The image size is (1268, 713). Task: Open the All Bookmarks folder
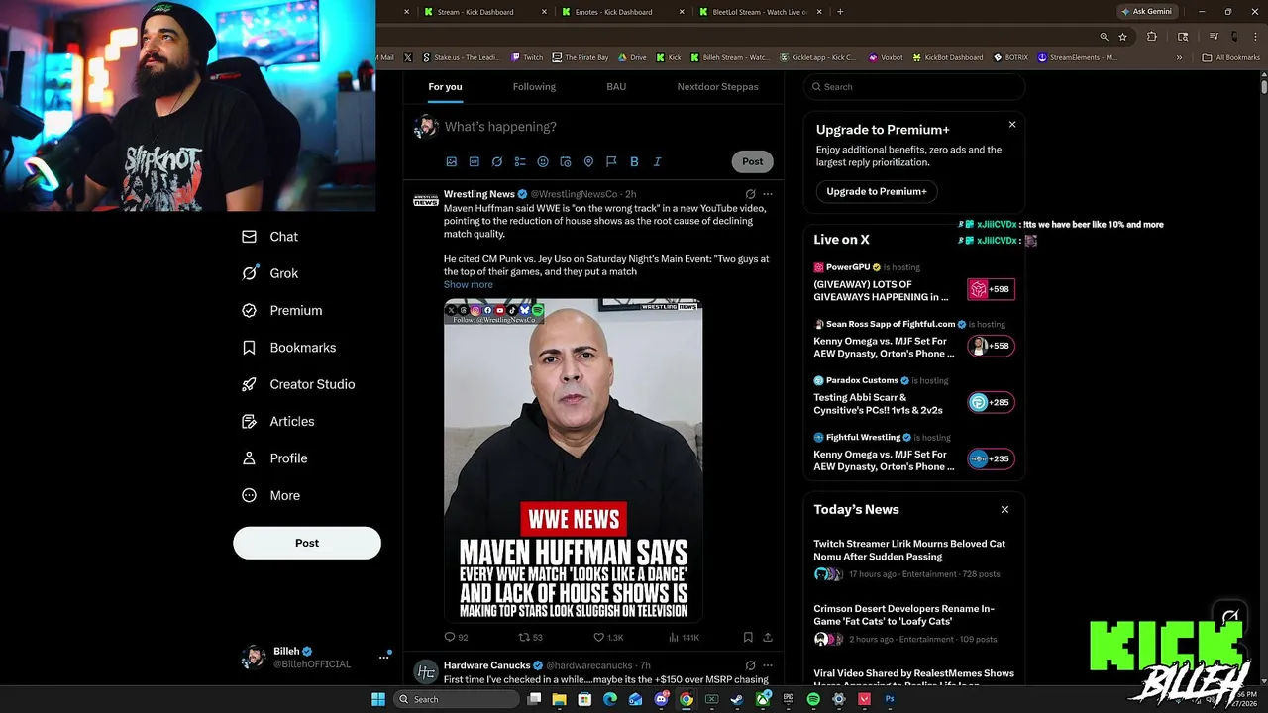point(1230,57)
